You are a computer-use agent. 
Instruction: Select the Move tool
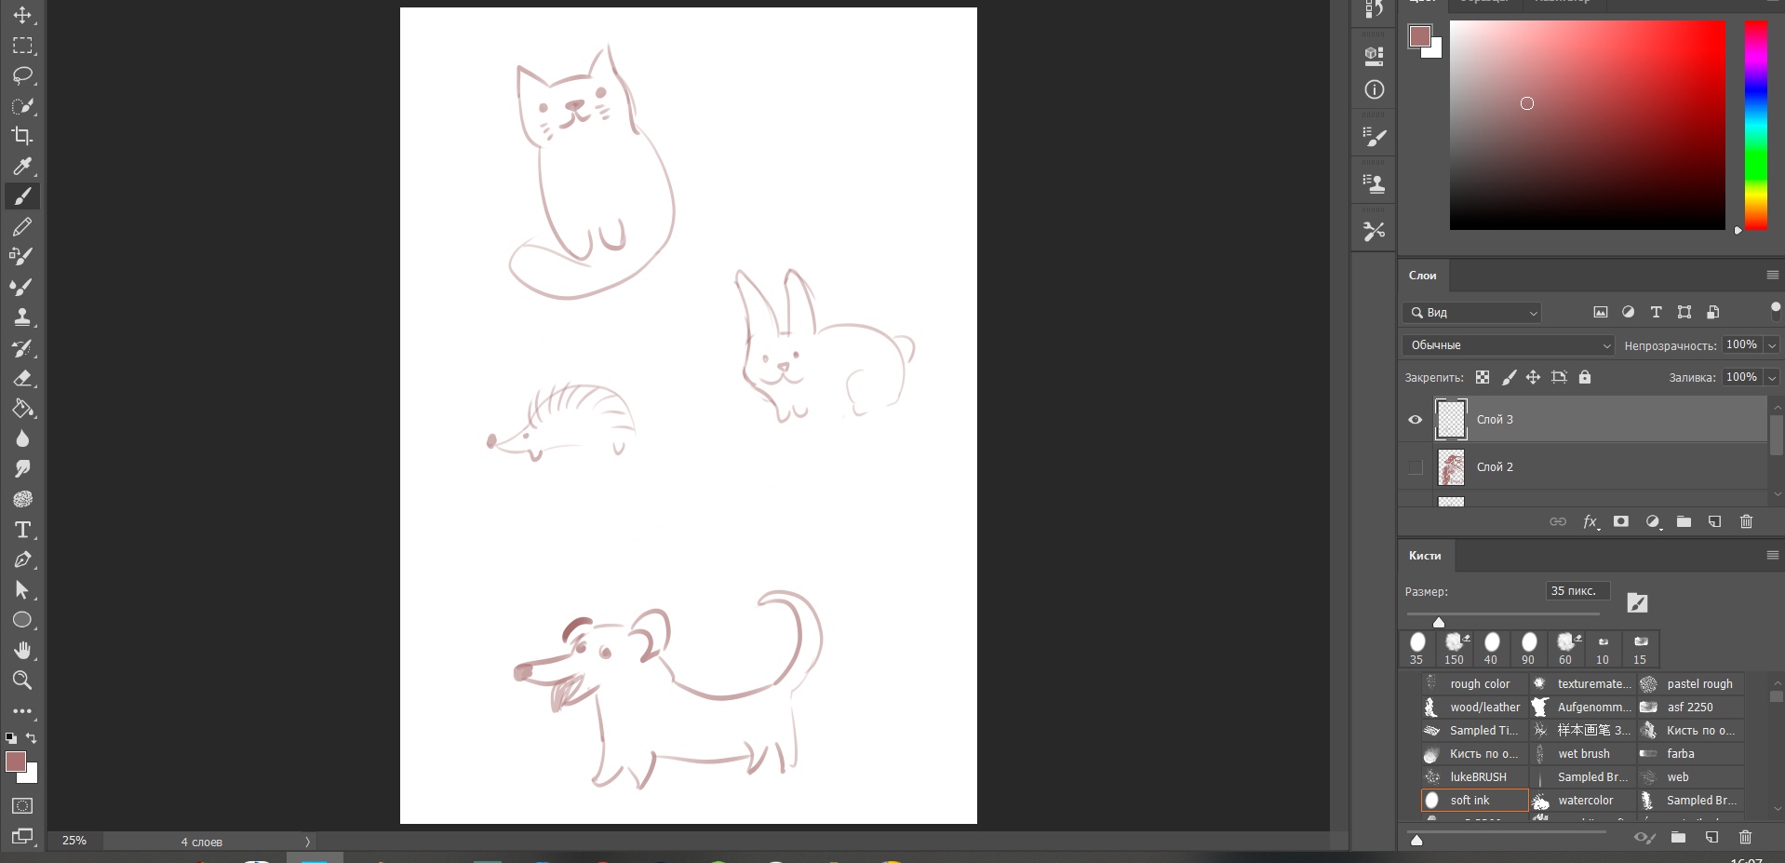[x=22, y=15]
